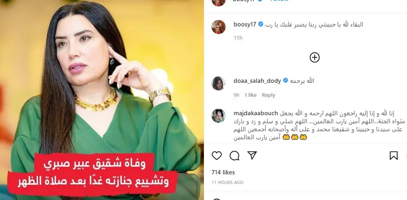Open doaa_salah_dody avatar
Image resolution: width=407 pixels, height=200 pixels.
218,83
